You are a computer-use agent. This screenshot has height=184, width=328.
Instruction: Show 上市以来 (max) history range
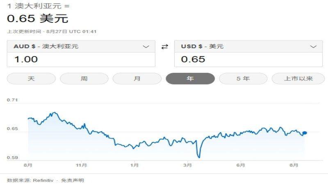click(298, 79)
